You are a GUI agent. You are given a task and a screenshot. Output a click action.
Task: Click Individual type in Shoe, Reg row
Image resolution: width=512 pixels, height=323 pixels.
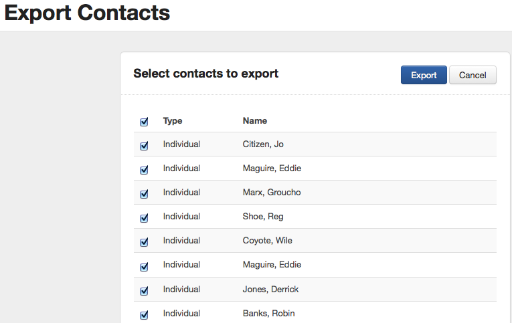tap(181, 217)
